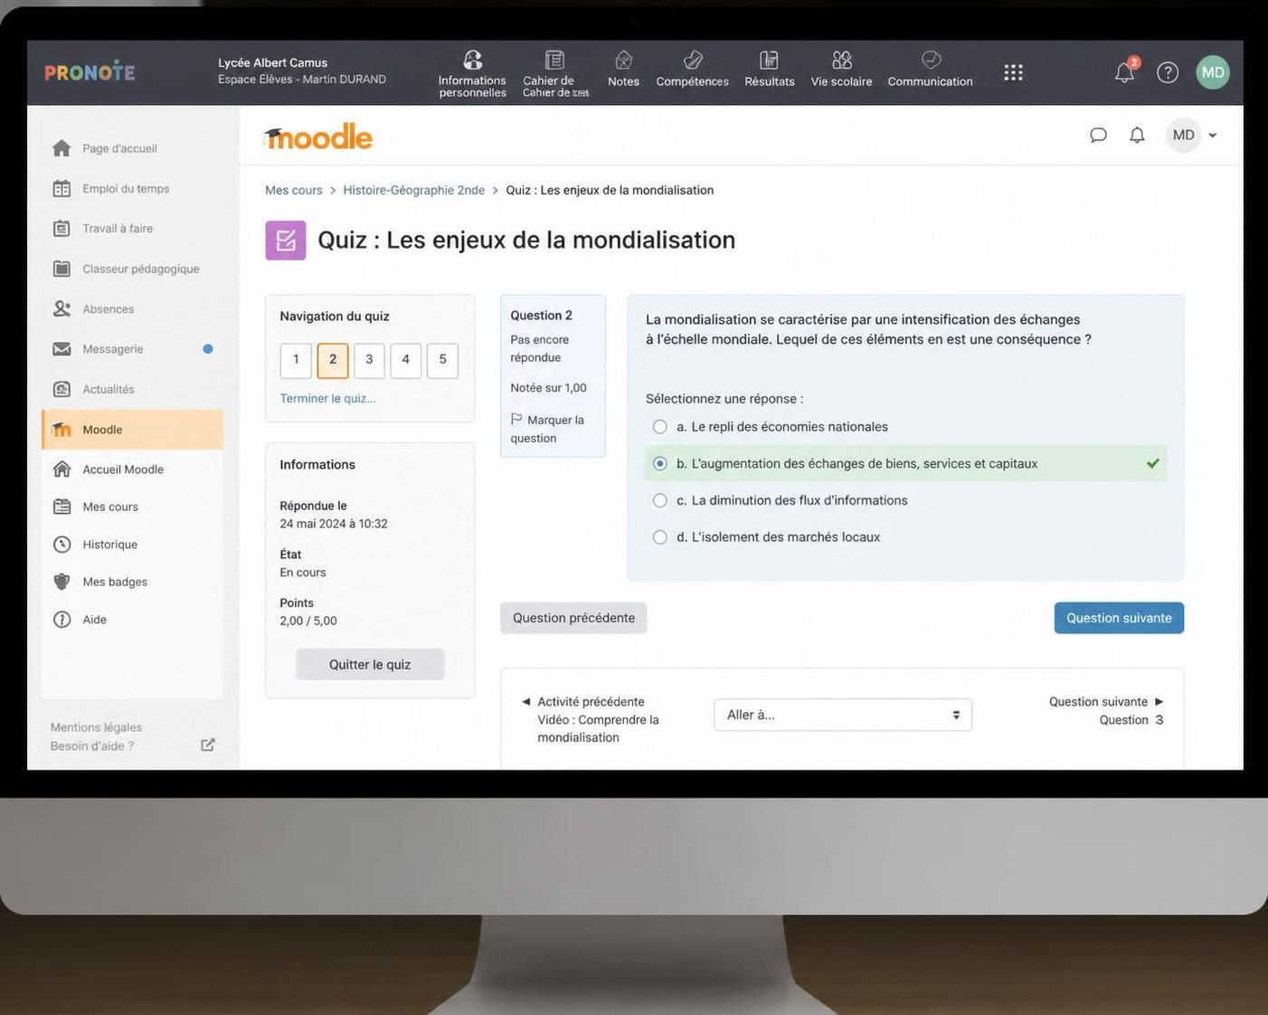Select Moodle in the sidebar
The width and height of the screenshot is (1268, 1015).
[x=132, y=430]
